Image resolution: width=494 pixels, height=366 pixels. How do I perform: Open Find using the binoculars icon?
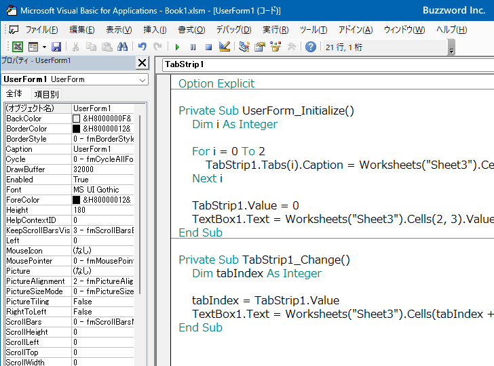(x=123, y=47)
